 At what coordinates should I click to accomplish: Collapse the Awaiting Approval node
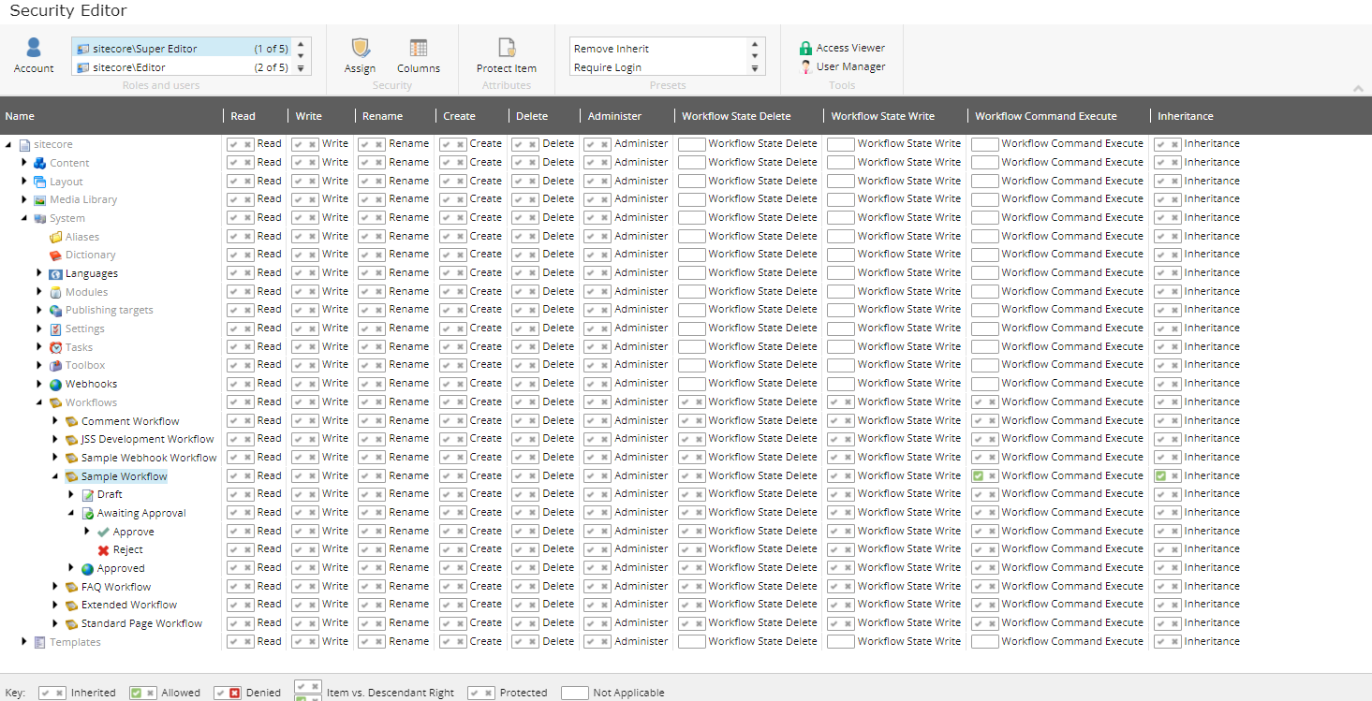coord(71,513)
